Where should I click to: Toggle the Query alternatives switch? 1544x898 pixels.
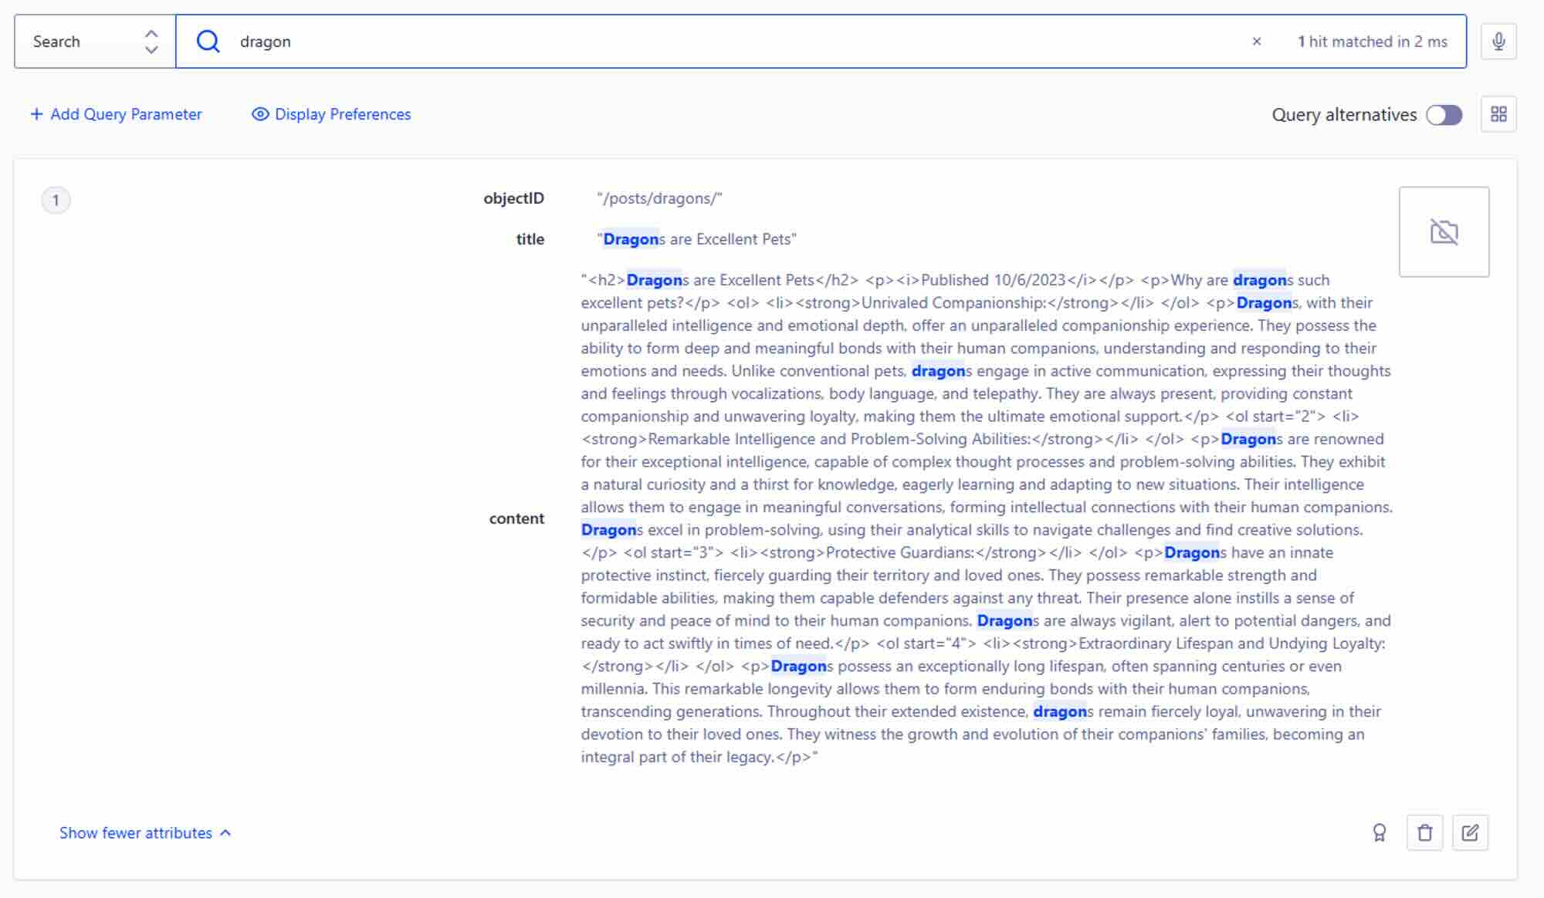tap(1444, 115)
